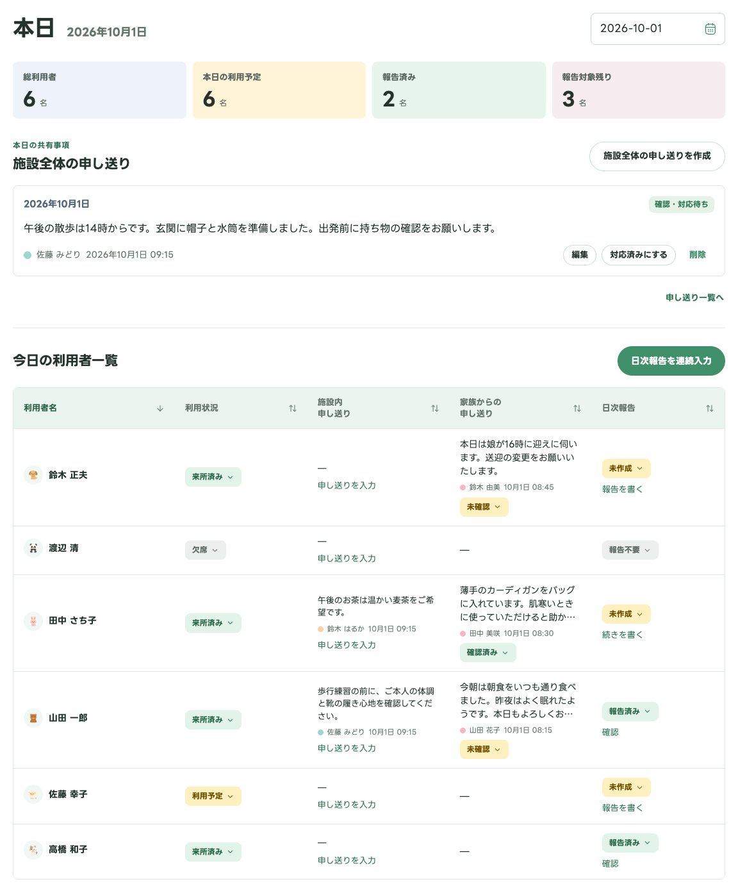Click the 利用者名 column header

point(94,408)
